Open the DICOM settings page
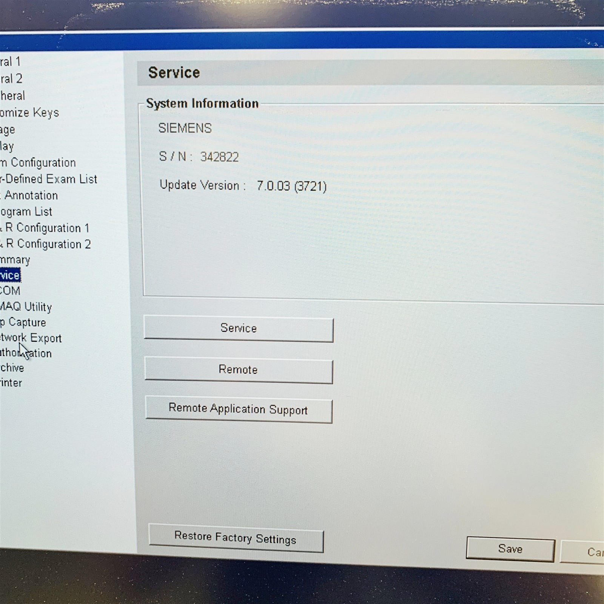Image resolution: width=604 pixels, height=604 pixels. point(10,291)
